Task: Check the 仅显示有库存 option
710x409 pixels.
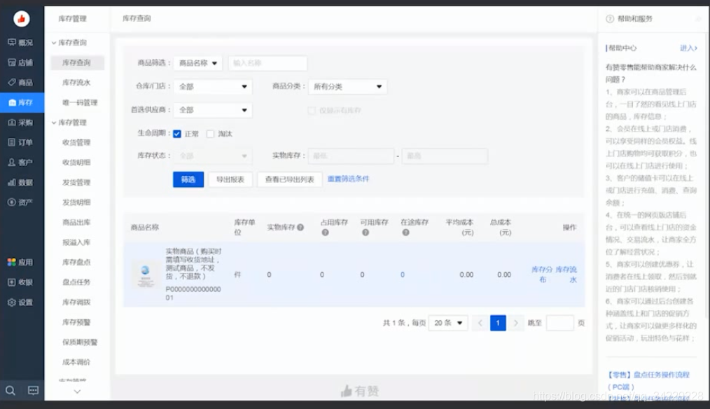Action: [310, 110]
